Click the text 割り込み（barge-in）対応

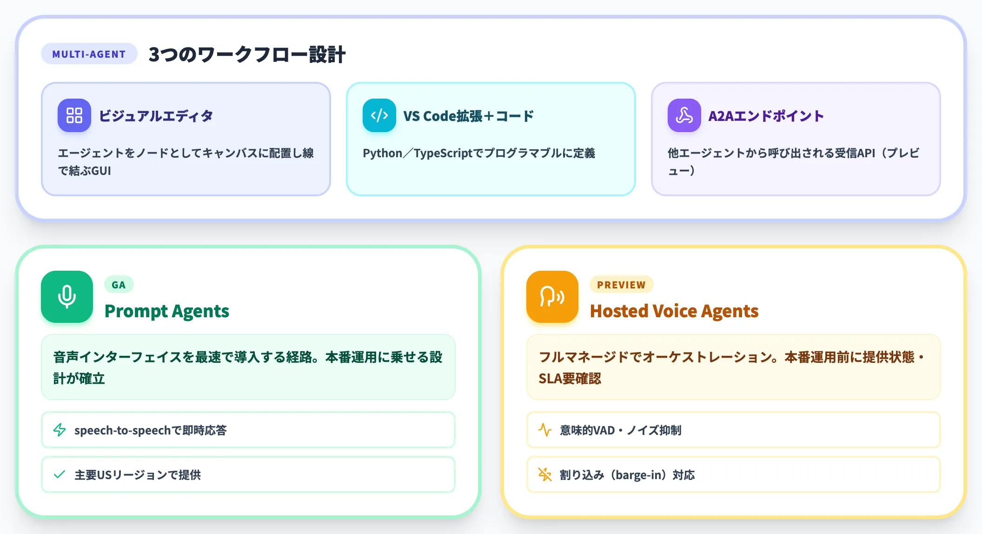627,475
